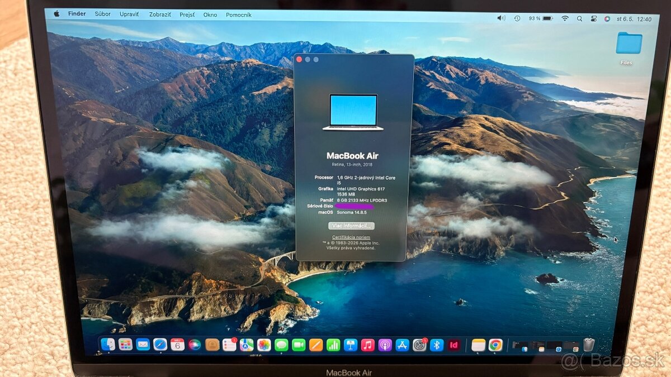Open Messages app in the Dock
The width and height of the screenshot is (671, 377).
tap(281, 345)
